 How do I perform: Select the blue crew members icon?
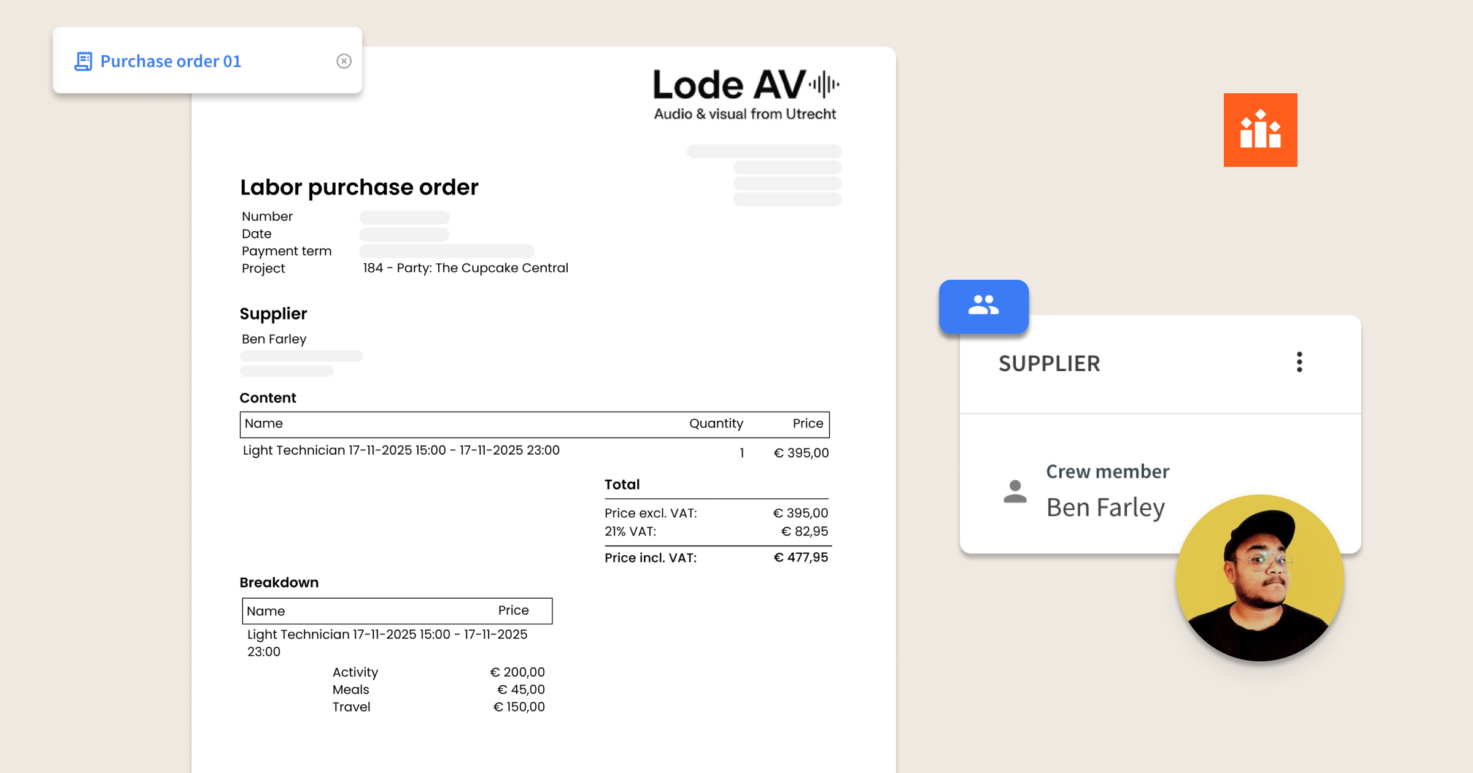point(984,307)
